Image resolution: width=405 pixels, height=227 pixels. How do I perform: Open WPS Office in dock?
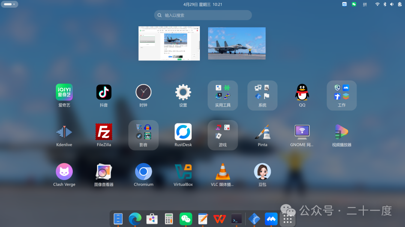point(219,219)
